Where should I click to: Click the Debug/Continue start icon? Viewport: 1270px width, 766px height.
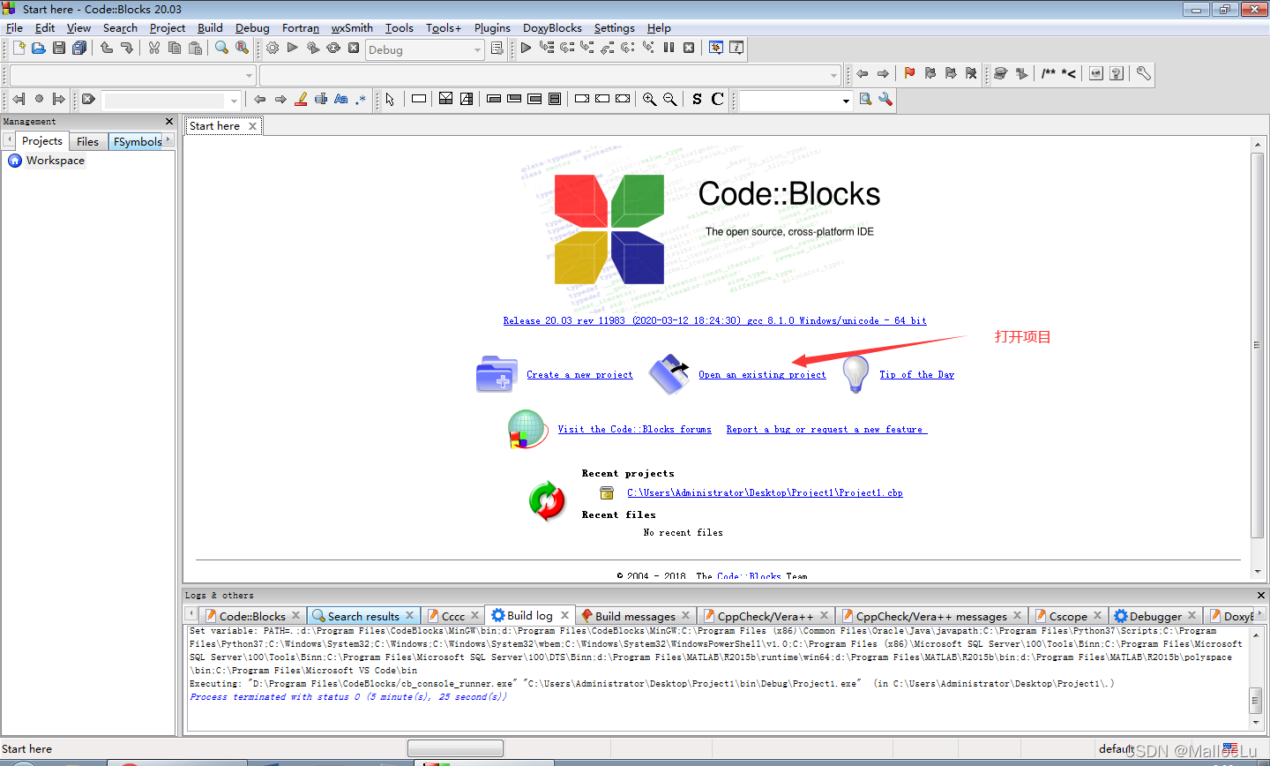click(527, 49)
